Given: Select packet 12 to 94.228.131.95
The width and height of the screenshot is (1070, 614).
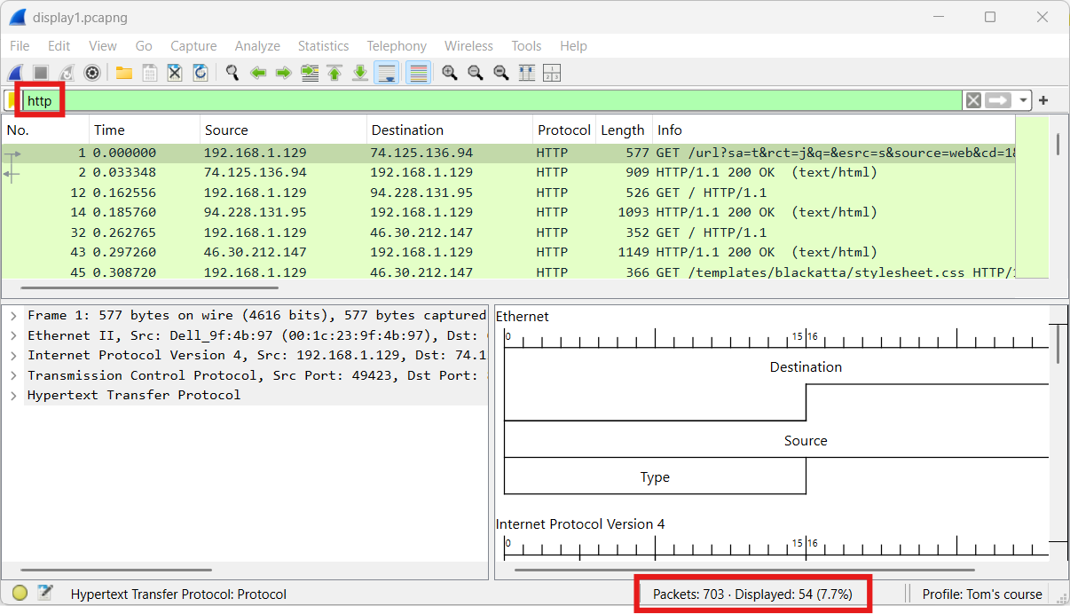Looking at the screenshot, I should [508, 193].
